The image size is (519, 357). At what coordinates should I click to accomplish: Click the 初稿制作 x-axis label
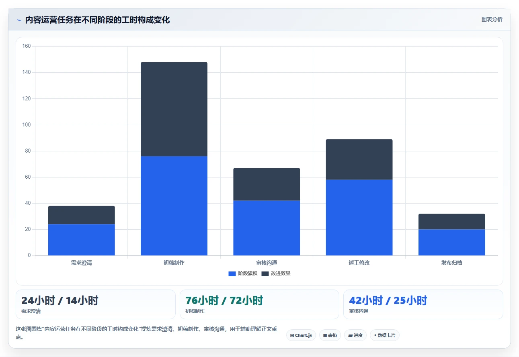(174, 263)
